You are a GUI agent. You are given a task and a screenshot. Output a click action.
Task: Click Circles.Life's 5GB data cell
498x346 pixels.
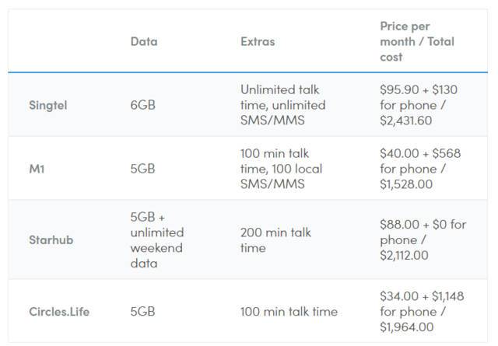click(x=144, y=312)
